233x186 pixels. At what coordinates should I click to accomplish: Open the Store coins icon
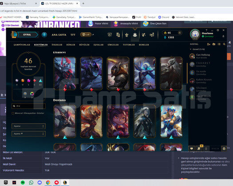pyautogui.click(x=152, y=35)
